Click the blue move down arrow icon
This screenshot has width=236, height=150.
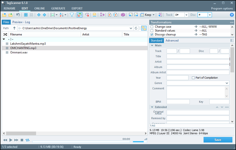(39, 15)
